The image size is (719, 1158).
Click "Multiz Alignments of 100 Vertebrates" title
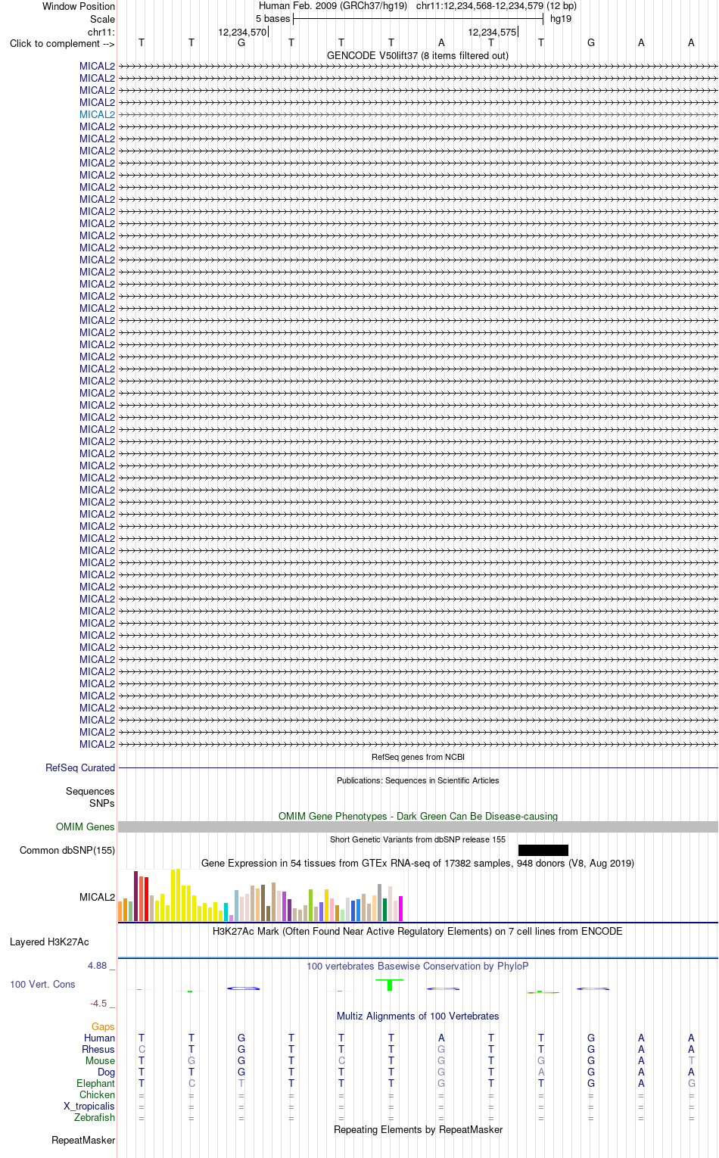click(x=418, y=1016)
